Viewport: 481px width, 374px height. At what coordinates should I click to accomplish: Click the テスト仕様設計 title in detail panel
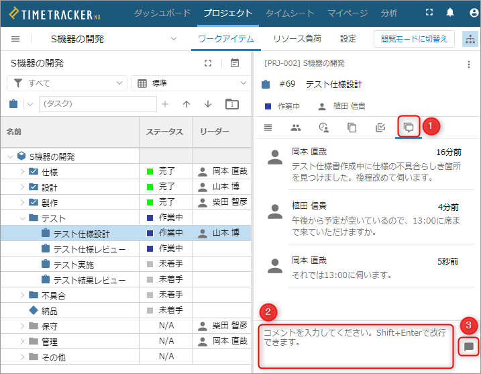coord(334,84)
